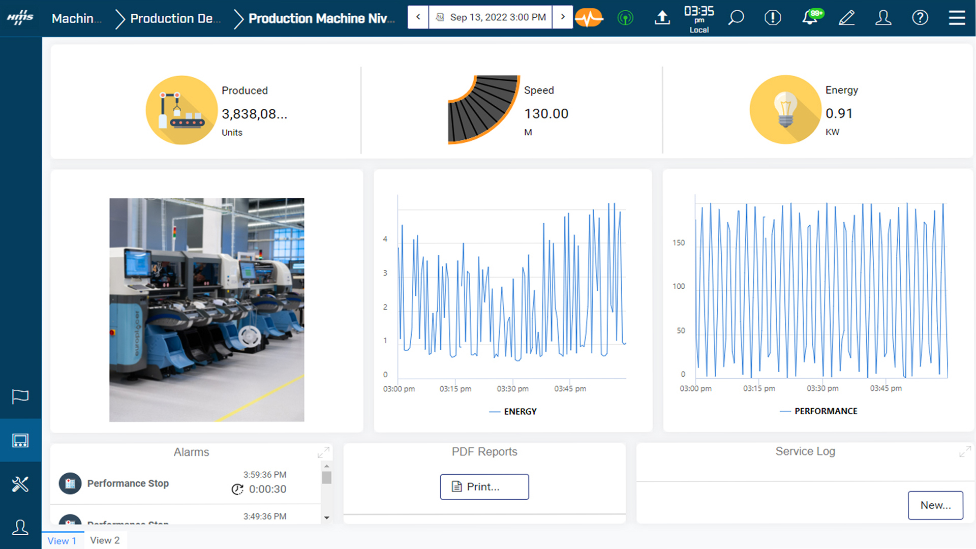
Task: Click the Print button under PDF Reports
Action: coord(484,486)
